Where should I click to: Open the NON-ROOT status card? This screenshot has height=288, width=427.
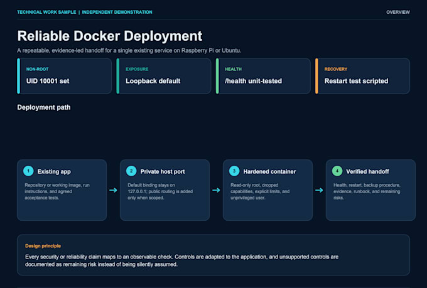click(x=65, y=76)
